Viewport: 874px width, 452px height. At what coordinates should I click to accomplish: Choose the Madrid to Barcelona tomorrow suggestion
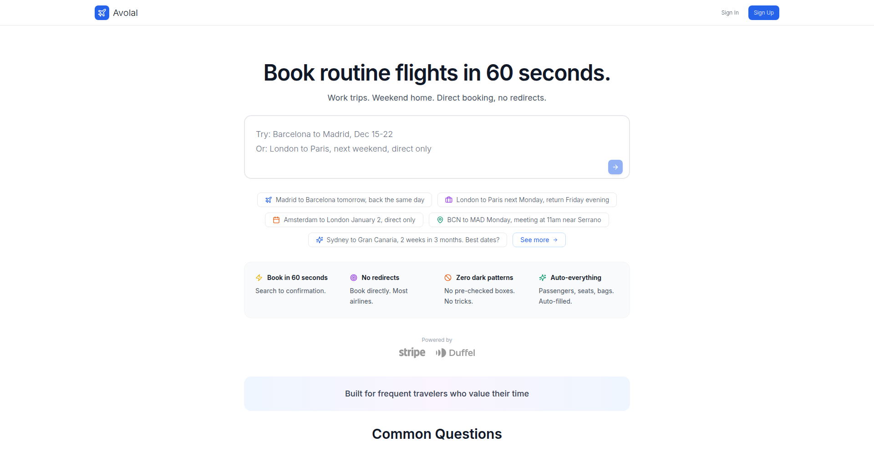[x=345, y=200]
